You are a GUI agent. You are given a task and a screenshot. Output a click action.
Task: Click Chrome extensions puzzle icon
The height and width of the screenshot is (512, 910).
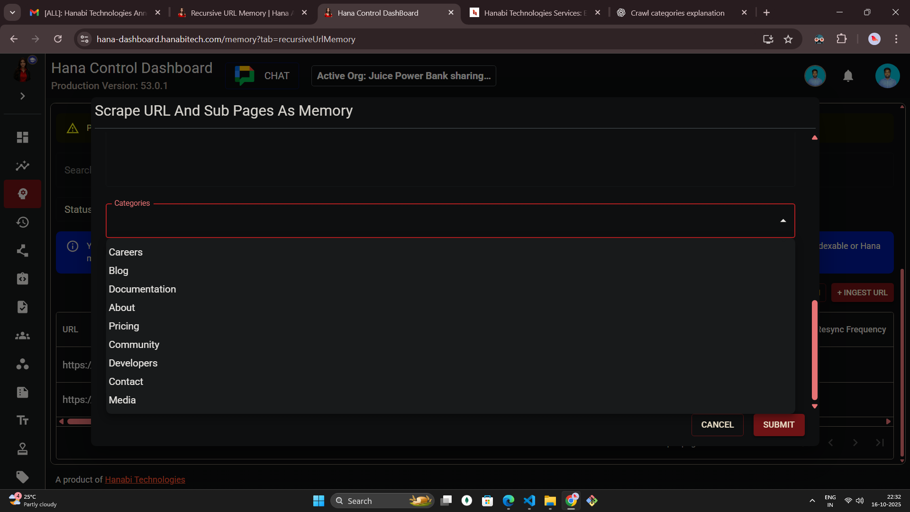tap(842, 39)
